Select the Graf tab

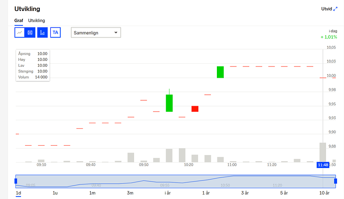[18, 20]
